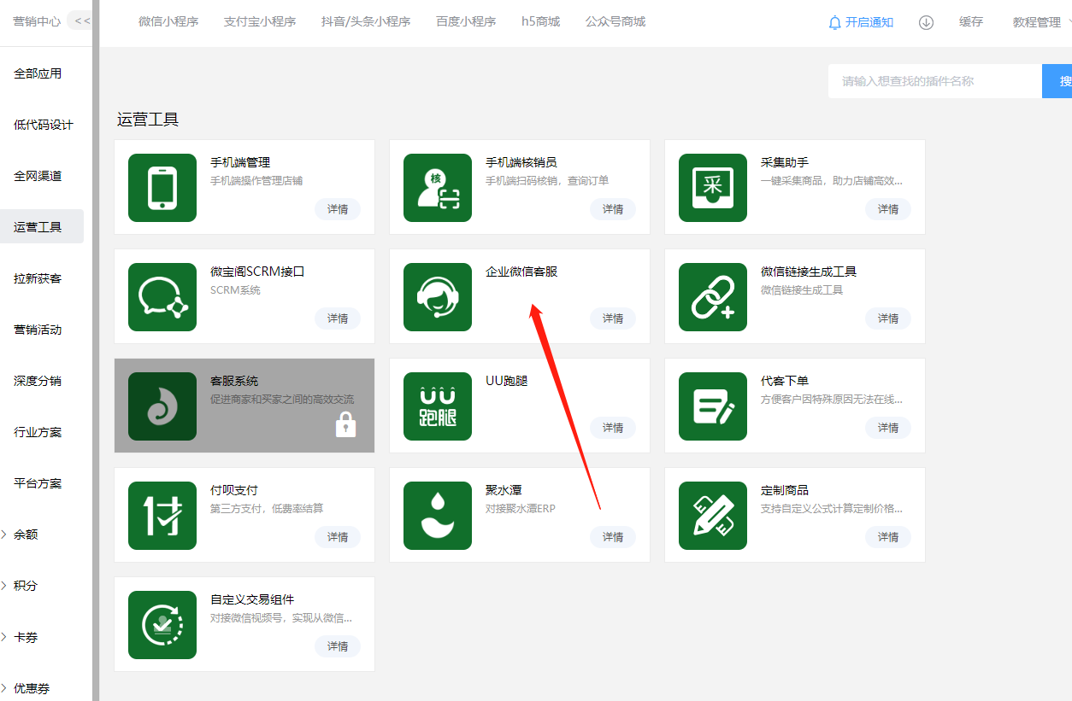
Task: Click the lock icon on 客服系统
Action: [345, 424]
